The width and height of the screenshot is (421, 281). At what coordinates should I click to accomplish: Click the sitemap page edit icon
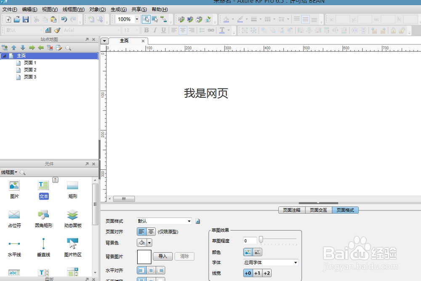59,48
